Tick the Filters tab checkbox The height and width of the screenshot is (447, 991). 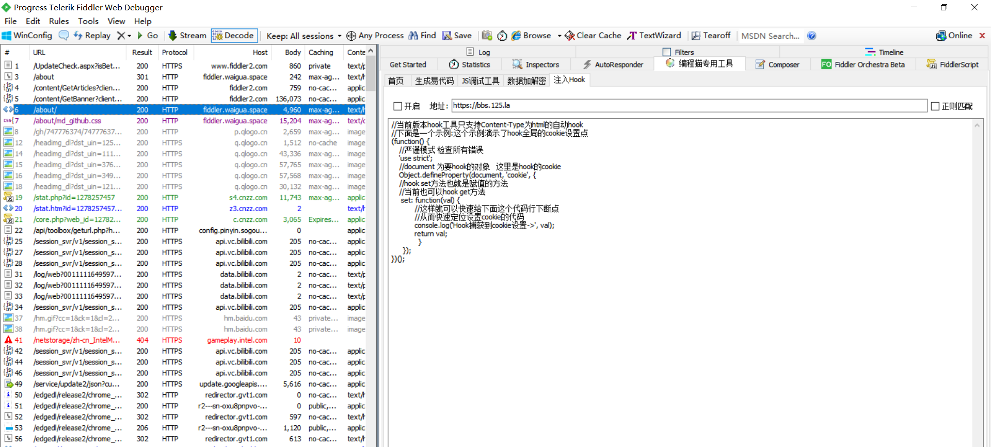point(667,52)
